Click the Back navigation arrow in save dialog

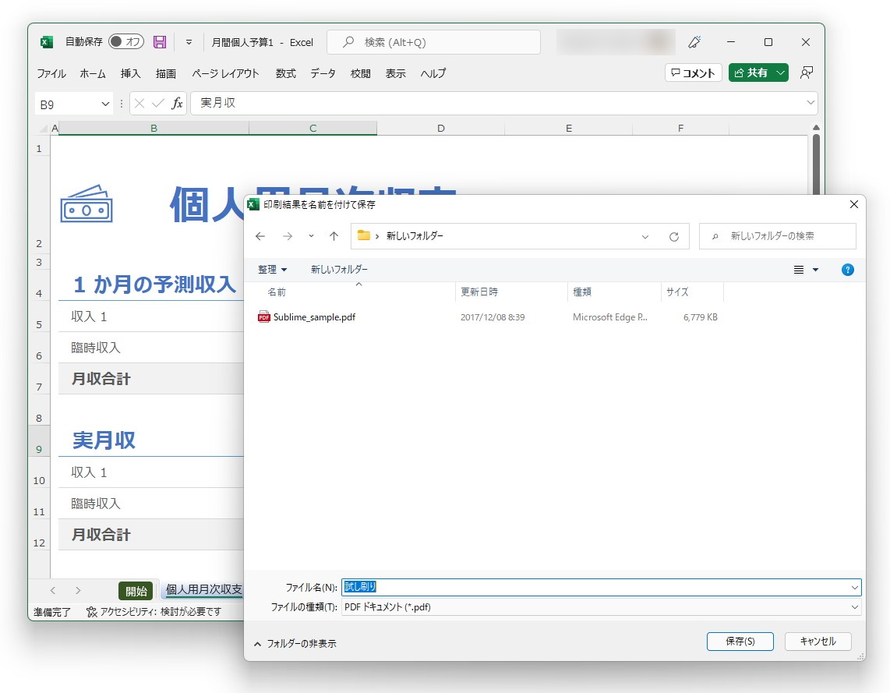[x=260, y=236]
